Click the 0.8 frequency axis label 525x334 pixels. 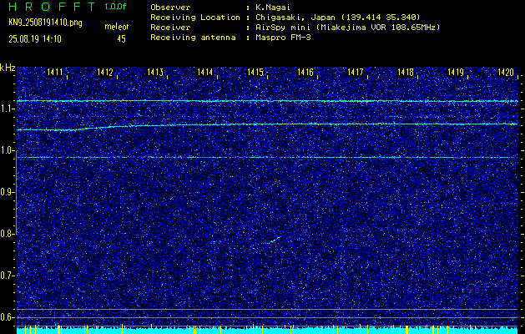[7, 234]
